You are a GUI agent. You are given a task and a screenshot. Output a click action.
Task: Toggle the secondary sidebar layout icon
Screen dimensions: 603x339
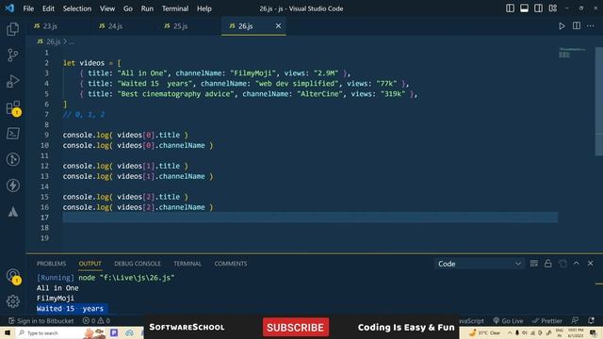click(538, 8)
